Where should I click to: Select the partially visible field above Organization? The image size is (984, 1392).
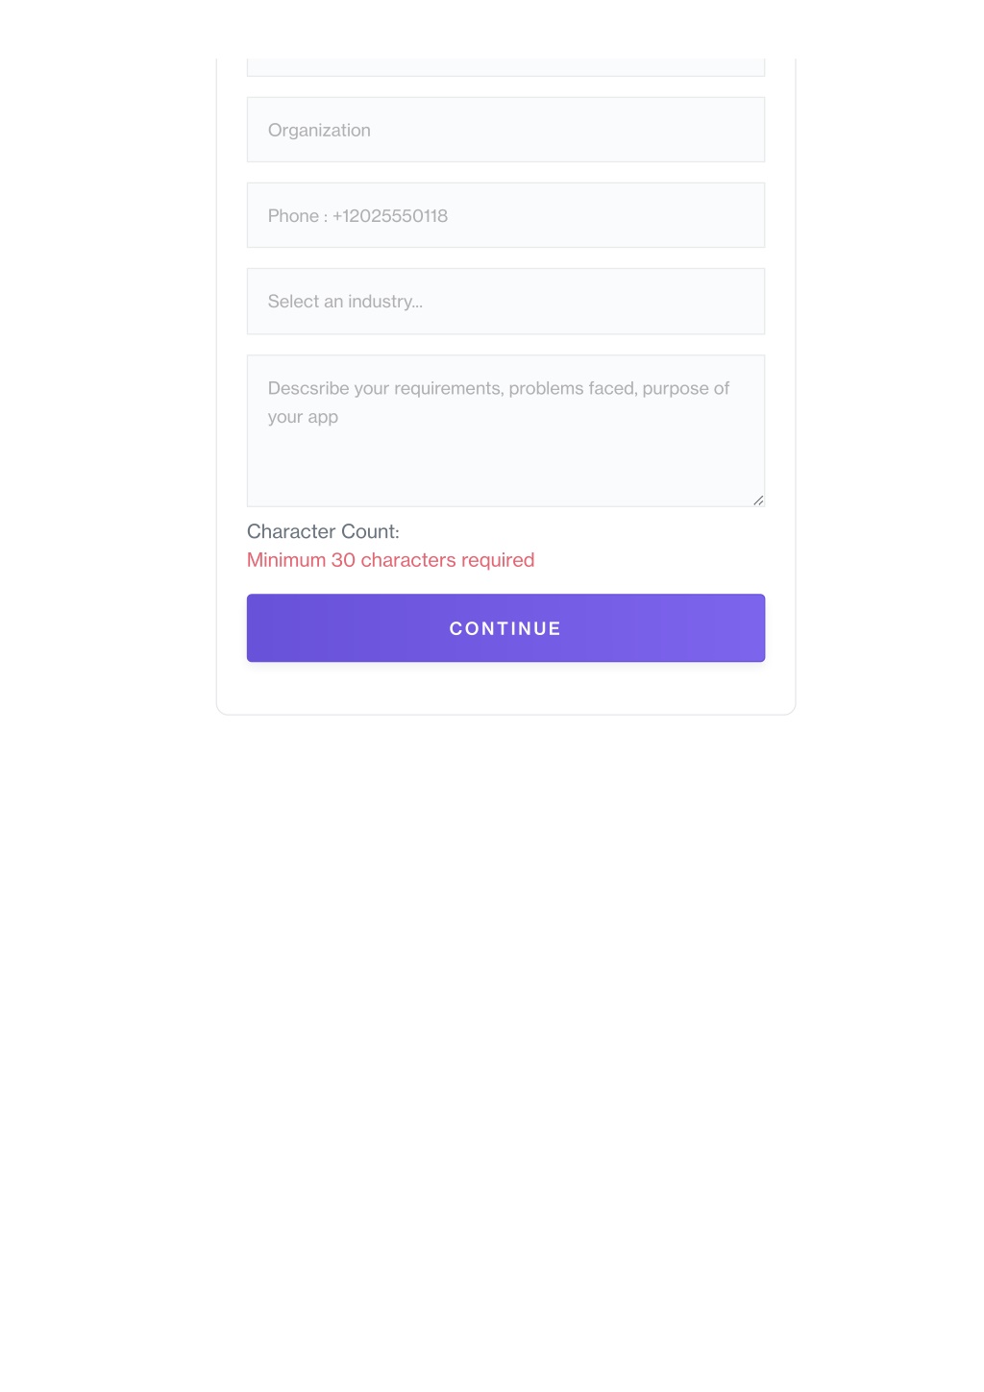pos(505,67)
